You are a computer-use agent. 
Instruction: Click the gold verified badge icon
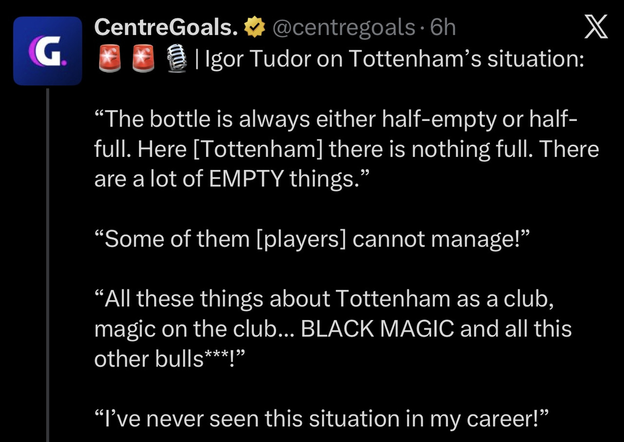(x=254, y=28)
